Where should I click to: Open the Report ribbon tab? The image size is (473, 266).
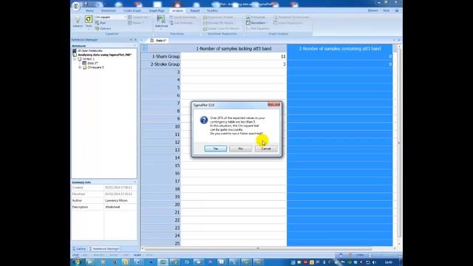pyautogui.click(x=195, y=10)
